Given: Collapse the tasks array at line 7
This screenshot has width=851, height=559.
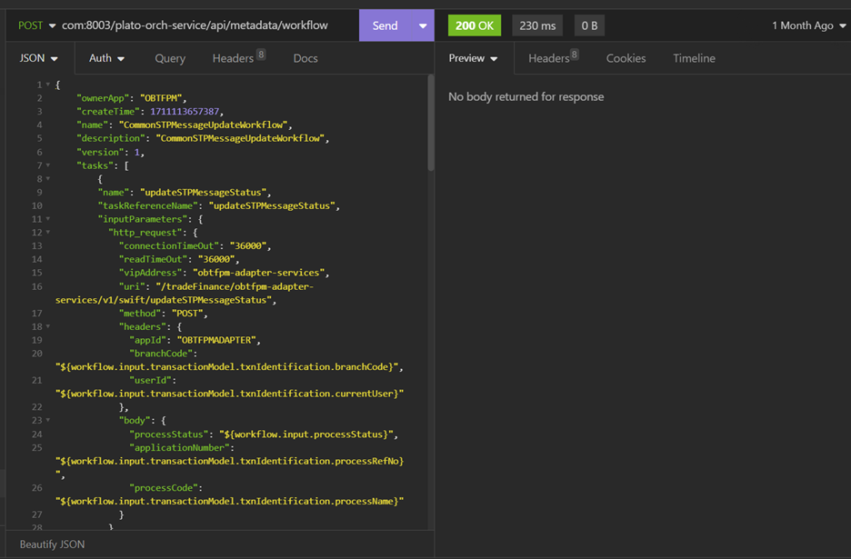Looking at the screenshot, I should tap(48, 165).
